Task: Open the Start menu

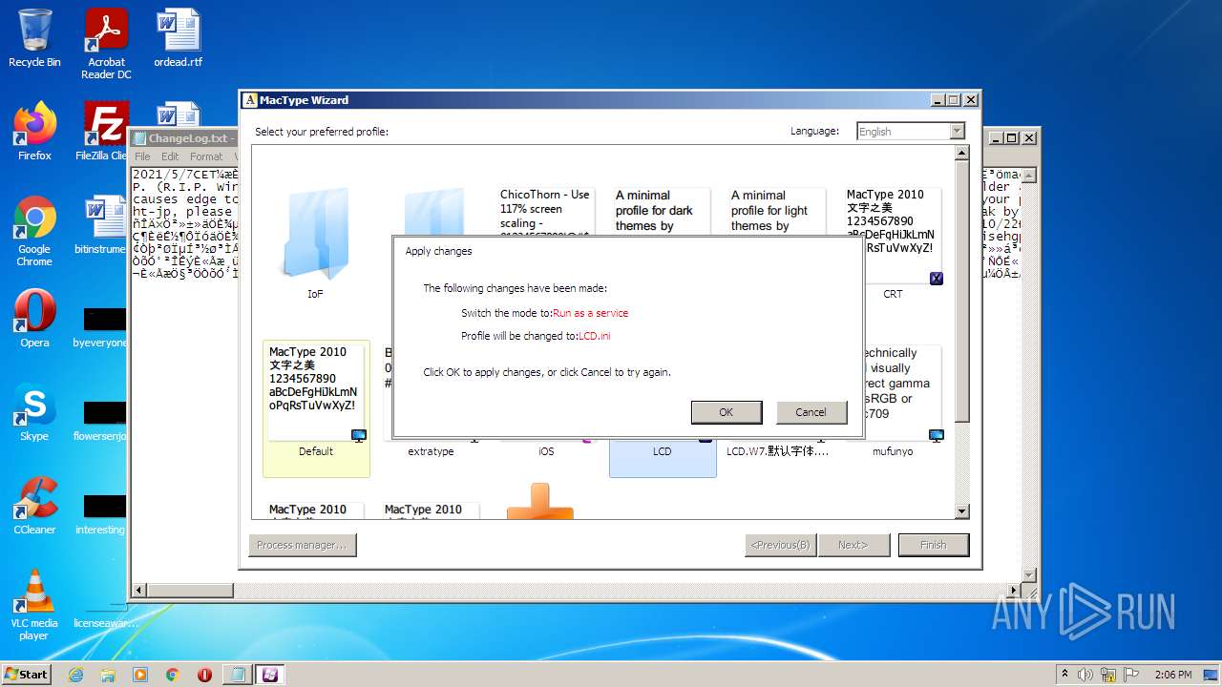Action: (x=26, y=674)
